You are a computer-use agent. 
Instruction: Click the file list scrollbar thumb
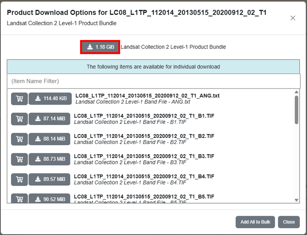coord(296,110)
